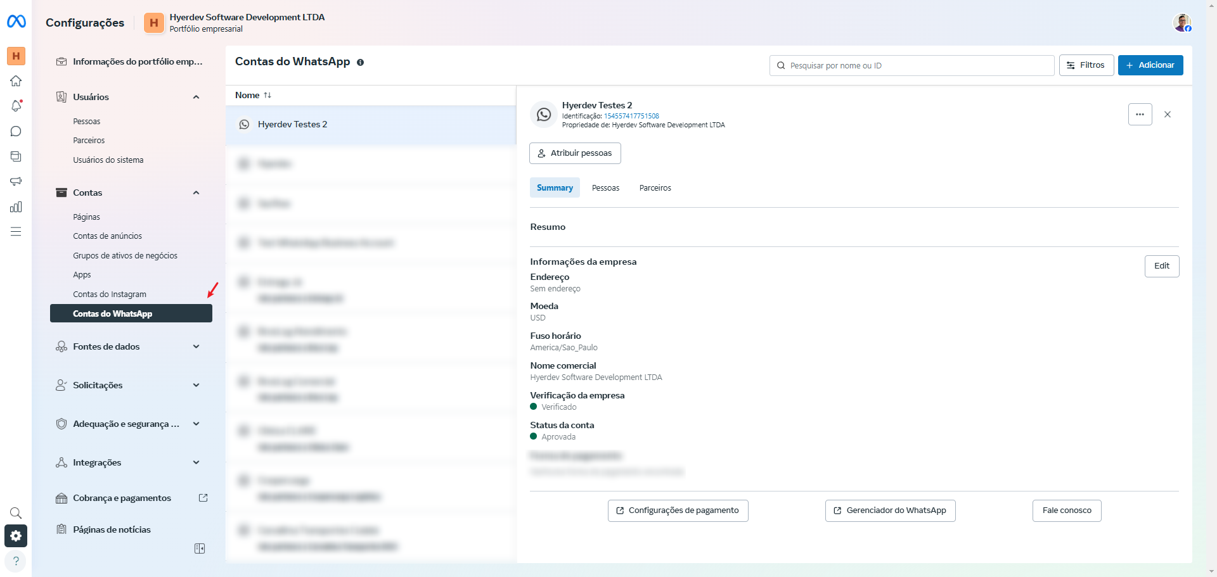Open the help question mark icon
Screen dimensions: 1217x577
pyautogui.click(x=16, y=561)
